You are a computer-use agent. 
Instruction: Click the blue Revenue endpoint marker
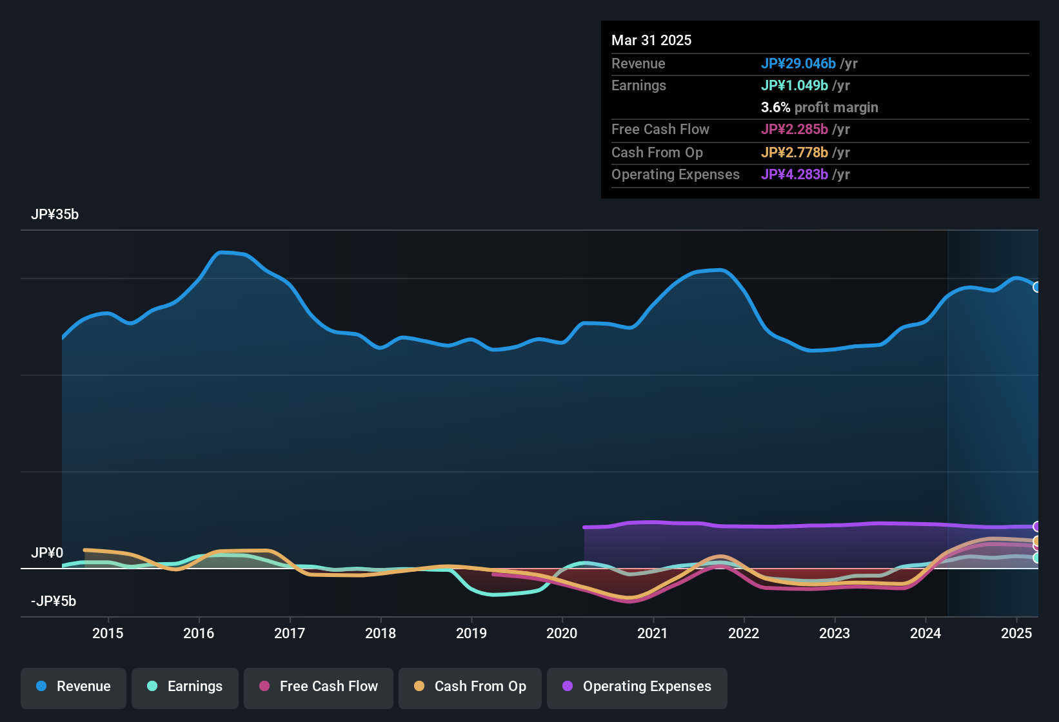[1037, 287]
